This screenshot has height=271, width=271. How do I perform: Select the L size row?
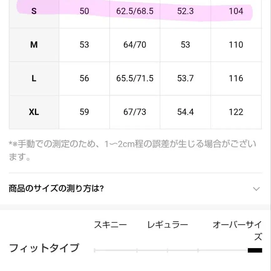34,78
